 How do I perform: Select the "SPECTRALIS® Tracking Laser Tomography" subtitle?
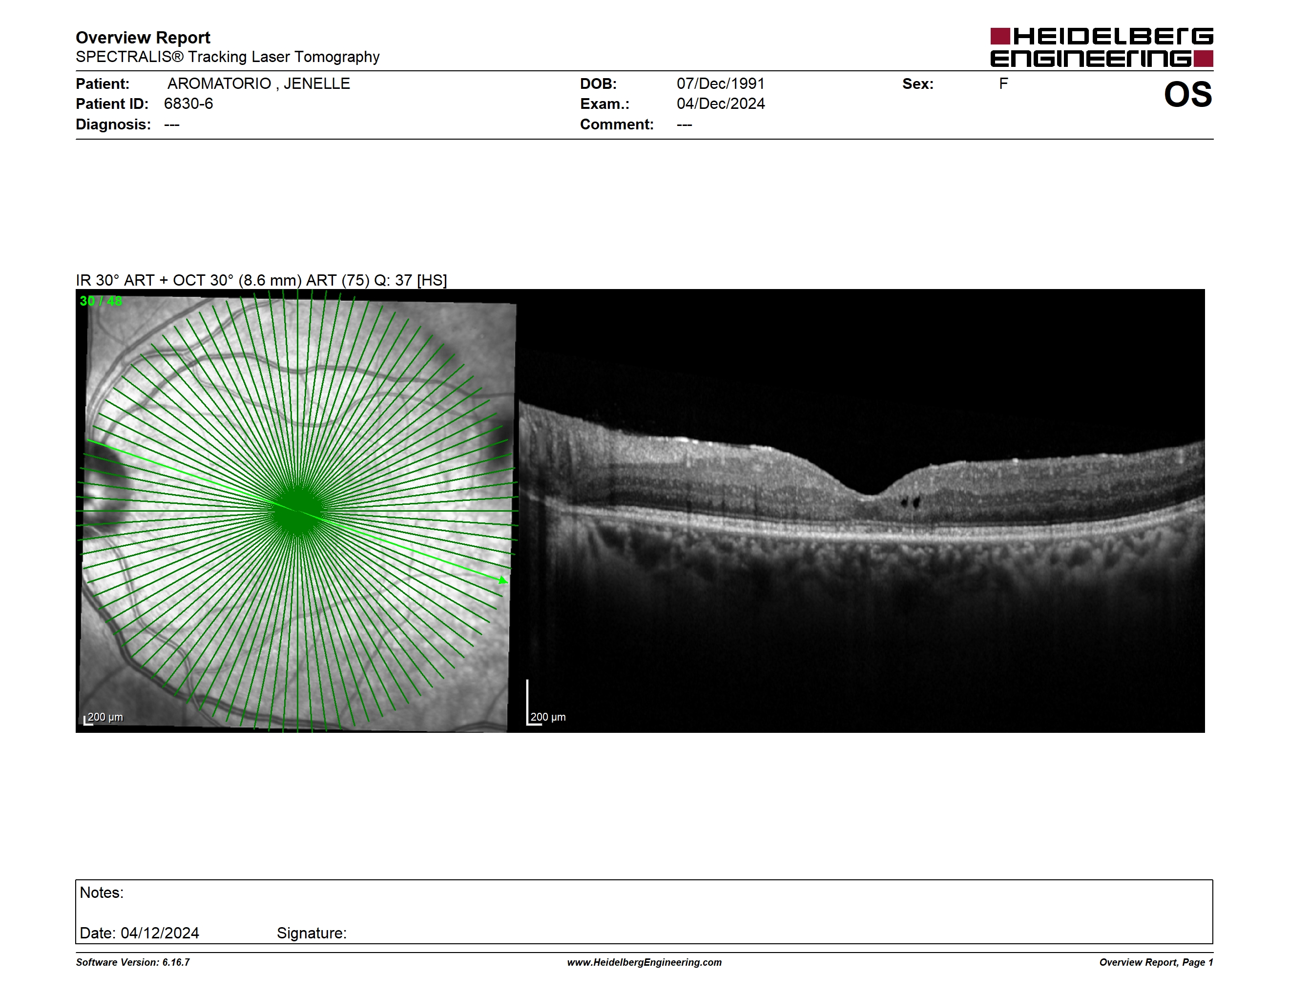227,57
